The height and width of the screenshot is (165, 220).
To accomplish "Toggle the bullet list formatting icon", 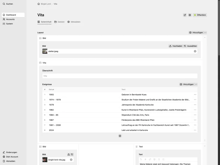I will pyautogui.click(x=159, y=159).
